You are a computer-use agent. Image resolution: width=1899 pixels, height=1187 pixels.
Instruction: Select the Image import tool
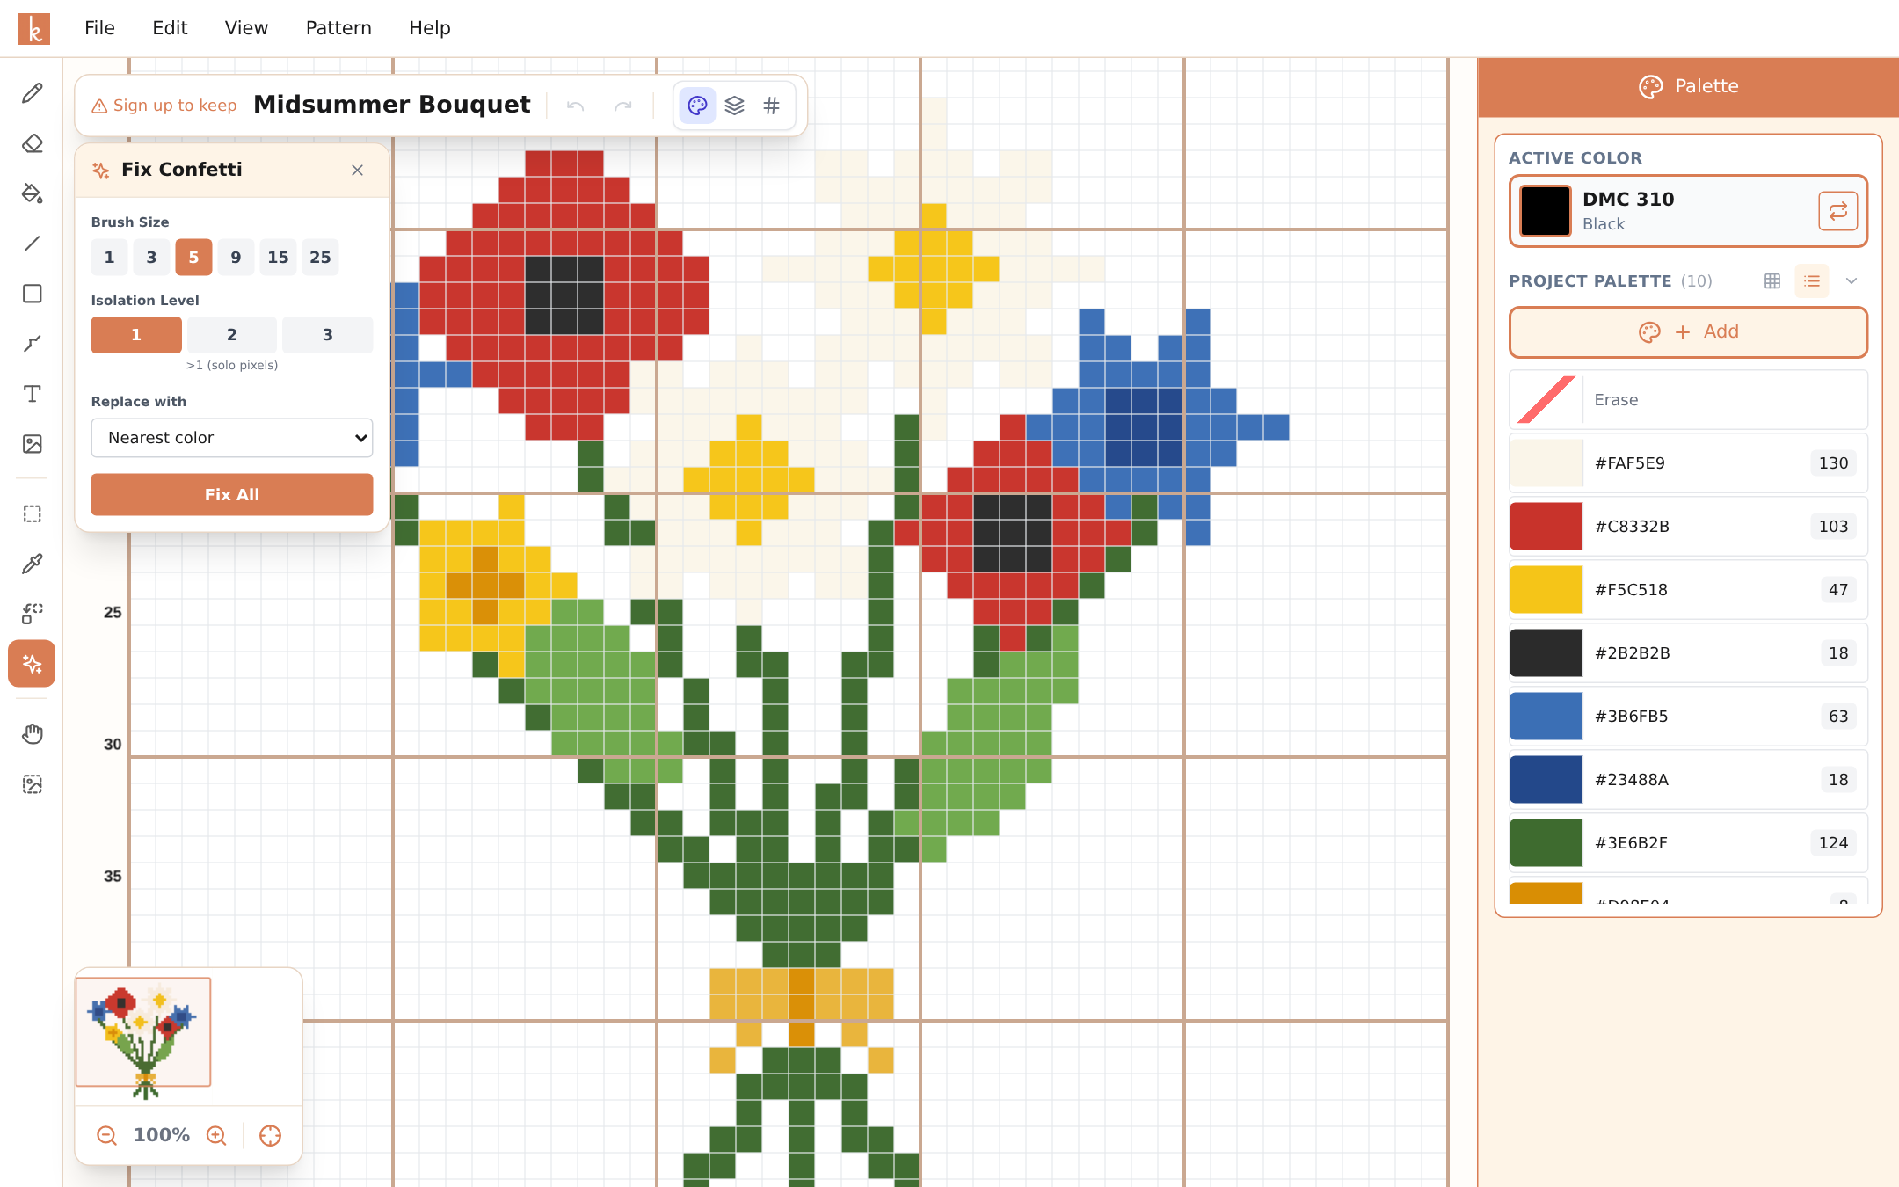[33, 444]
